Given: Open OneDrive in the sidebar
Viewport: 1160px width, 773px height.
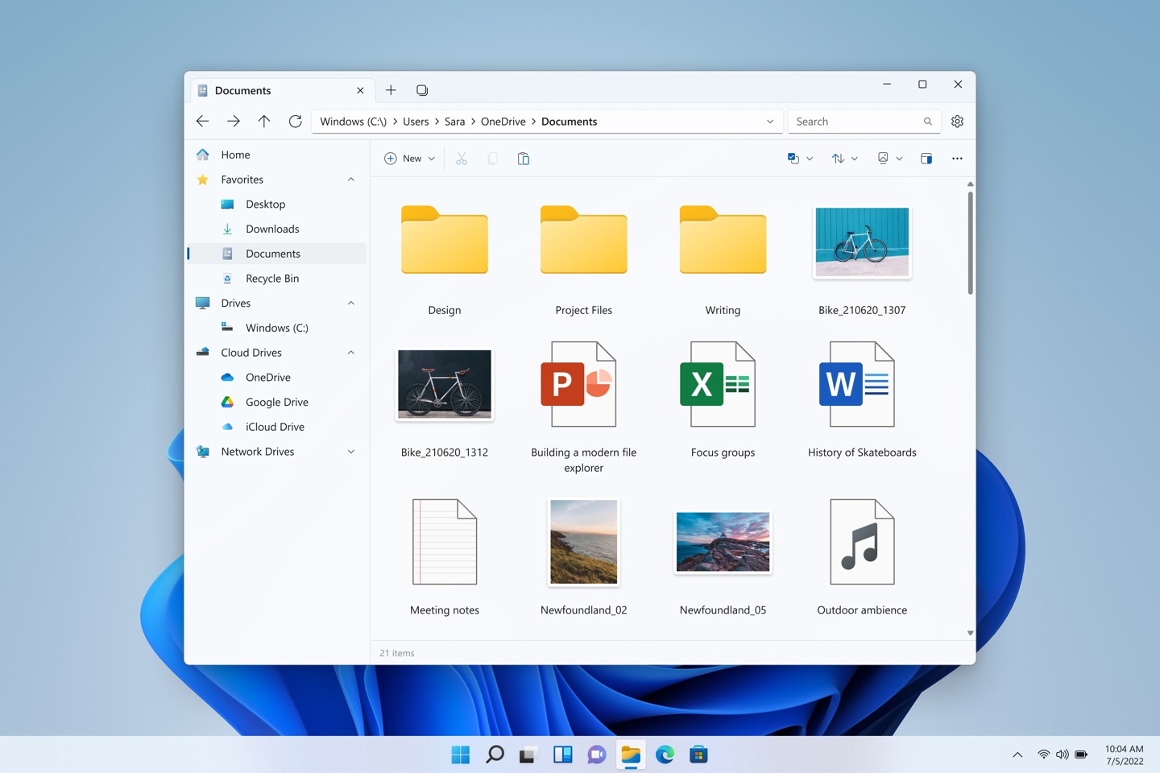Looking at the screenshot, I should pyautogui.click(x=277, y=378).
